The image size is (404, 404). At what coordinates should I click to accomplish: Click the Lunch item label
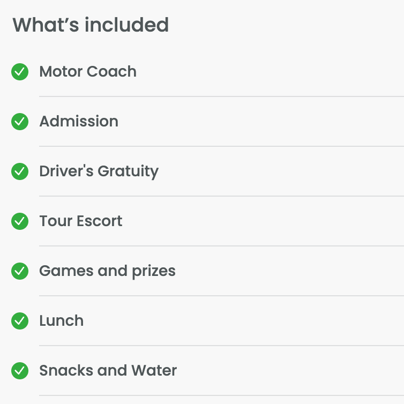click(x=62, y=321)
